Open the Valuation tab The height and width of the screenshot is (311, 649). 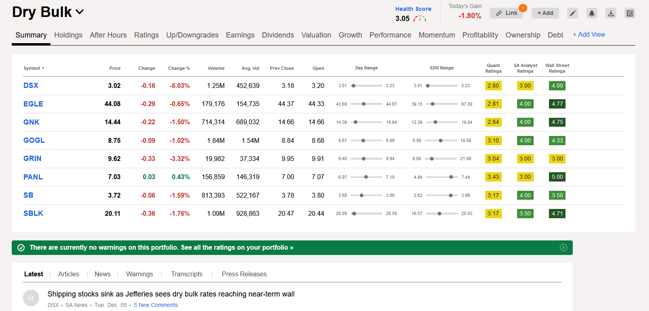pos(316,35)
